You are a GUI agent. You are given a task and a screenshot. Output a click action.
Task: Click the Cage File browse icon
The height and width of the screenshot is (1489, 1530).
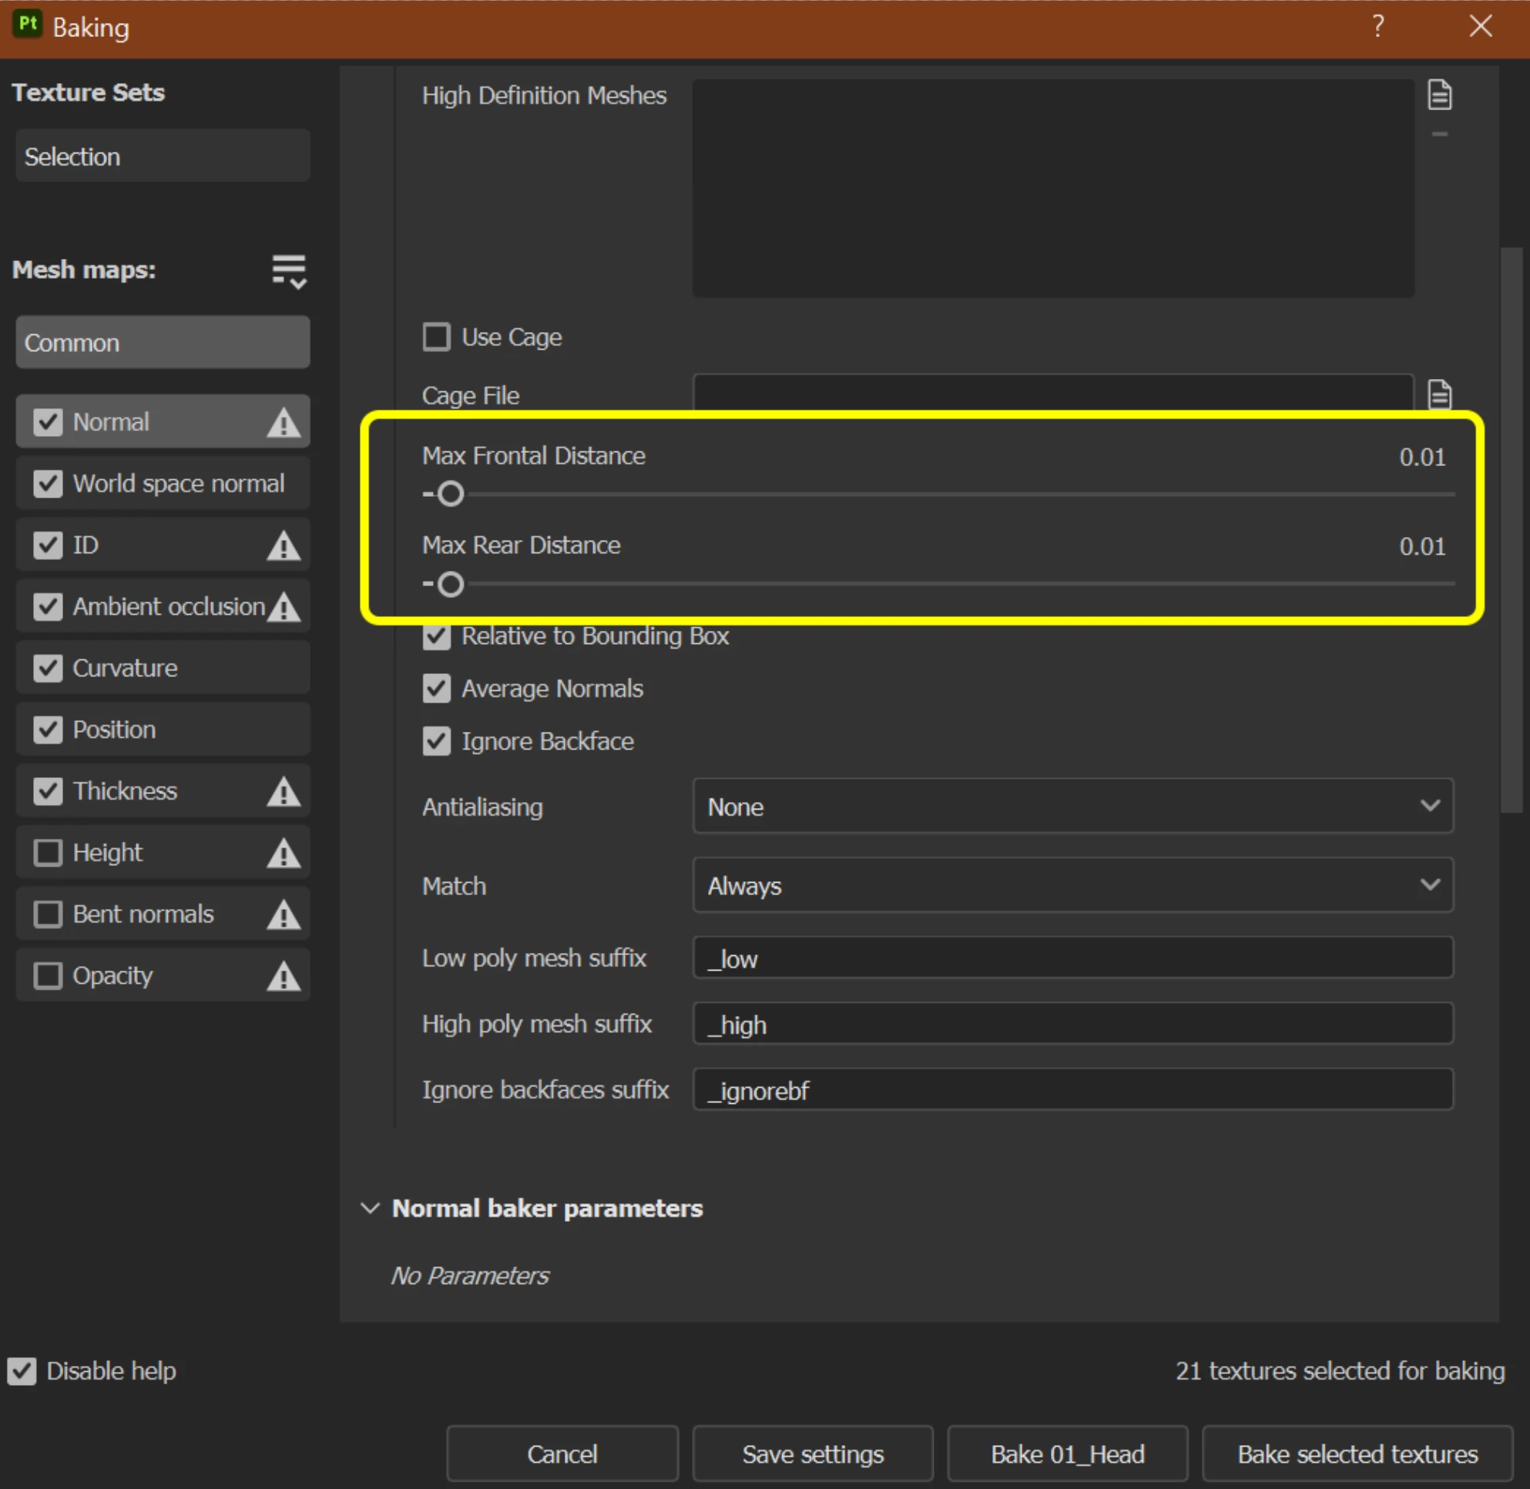(1439, 394)
